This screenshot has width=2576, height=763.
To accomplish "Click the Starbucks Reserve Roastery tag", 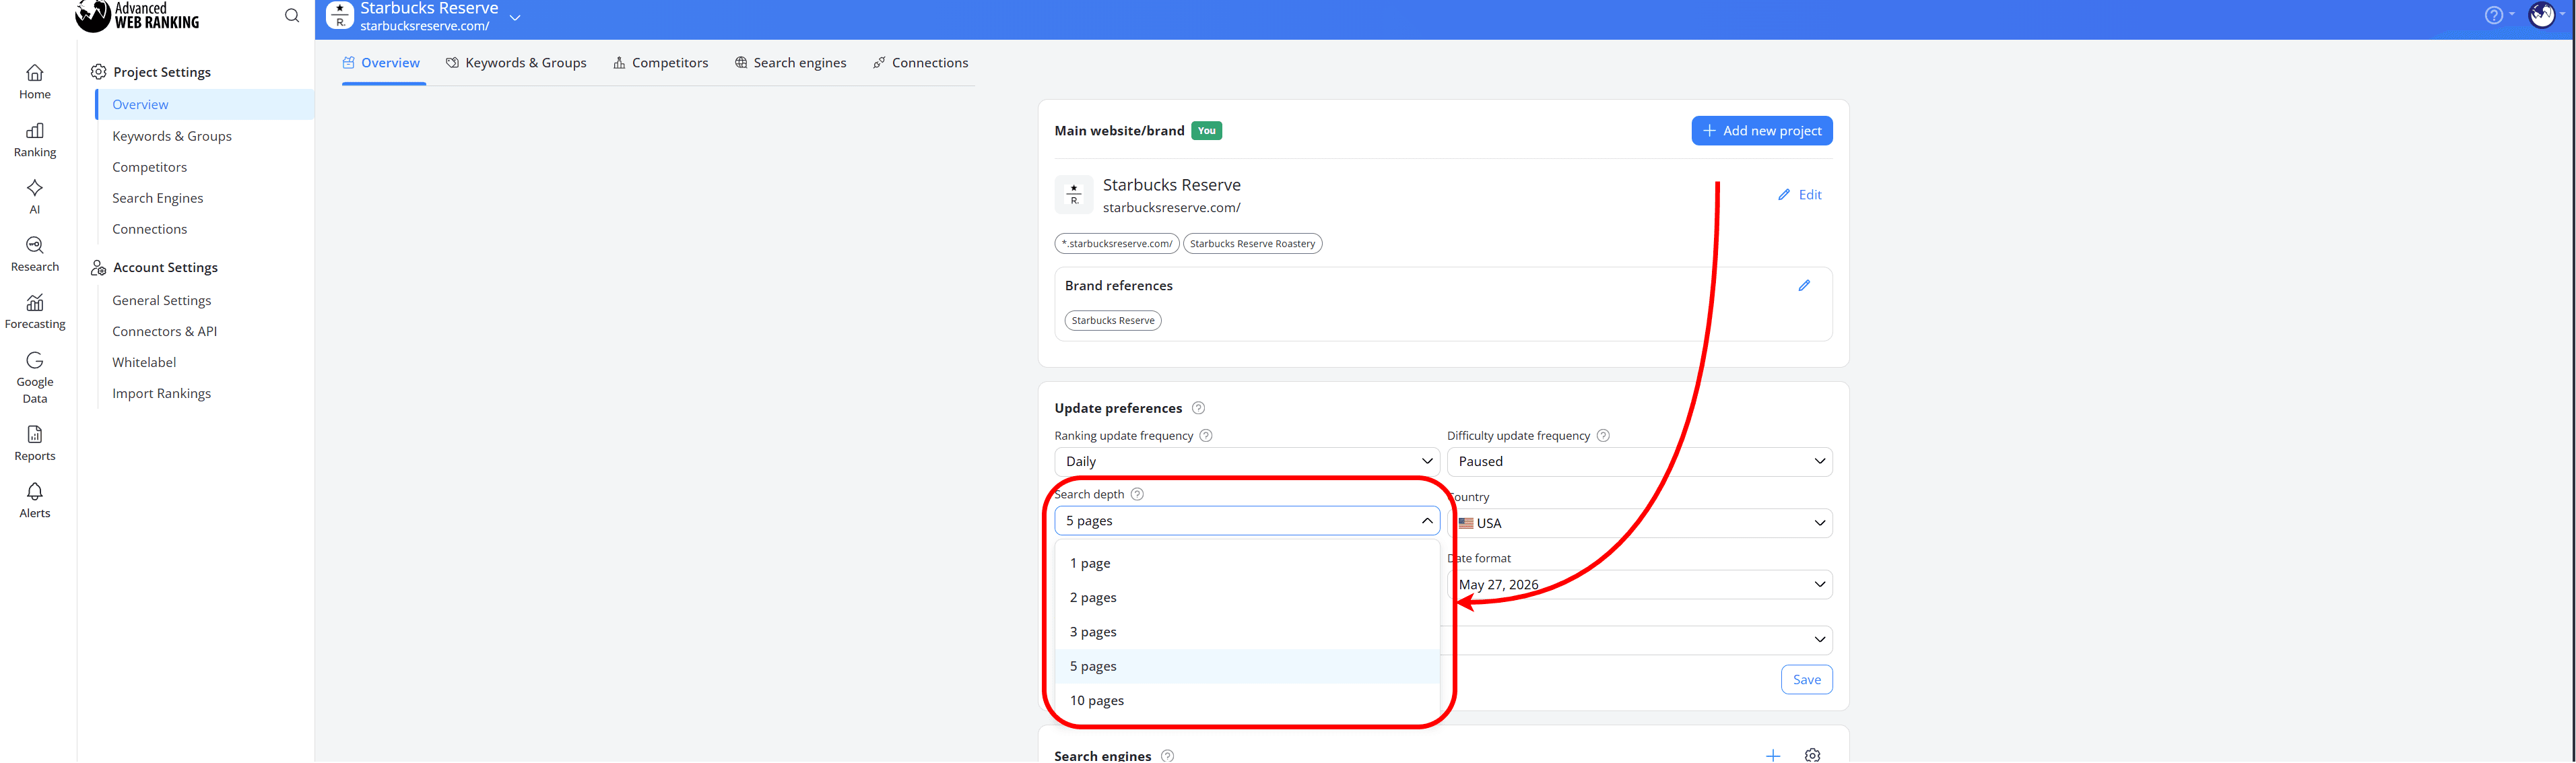I will [x=1252, y=244].
